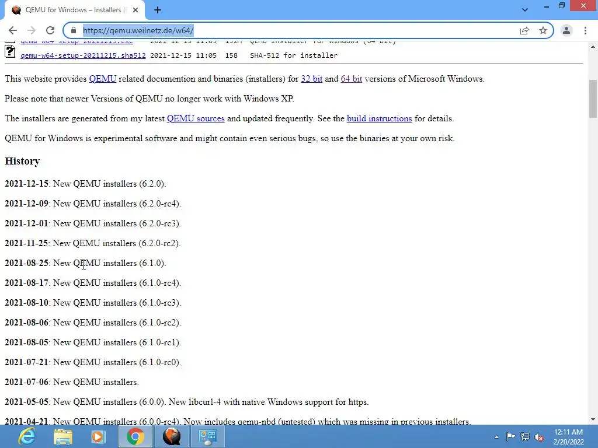Open Internet Explorer from the taskbar
This screenshot has height=448, width=598.
coord(27,436)
